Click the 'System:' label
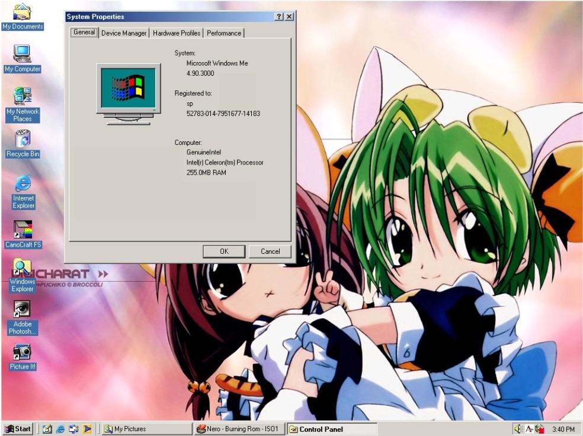The height and width of the screenshot is (436, 583). click(185, 53)
